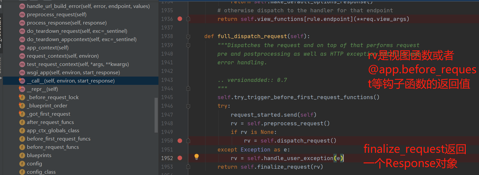This screenshot has height=175, width=479.
Task: Click the field icon beside blueprints
Action: click(22, 155)
